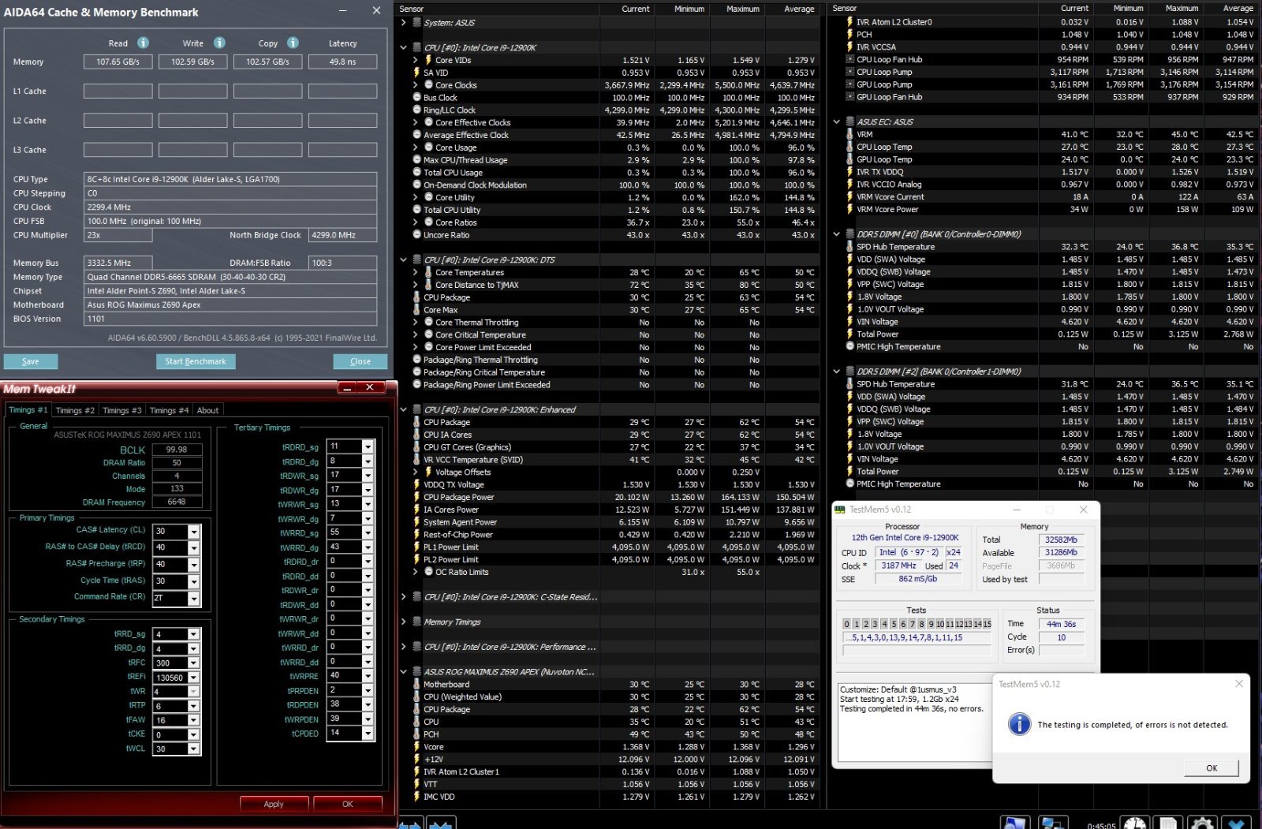The image size is (1262, 829).
Task: Click the Memory Read result field
Action: tap(118, 62)
